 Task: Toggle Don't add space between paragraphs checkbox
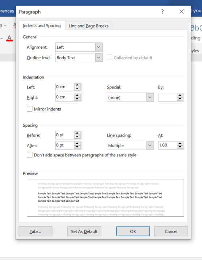[30, 155]
